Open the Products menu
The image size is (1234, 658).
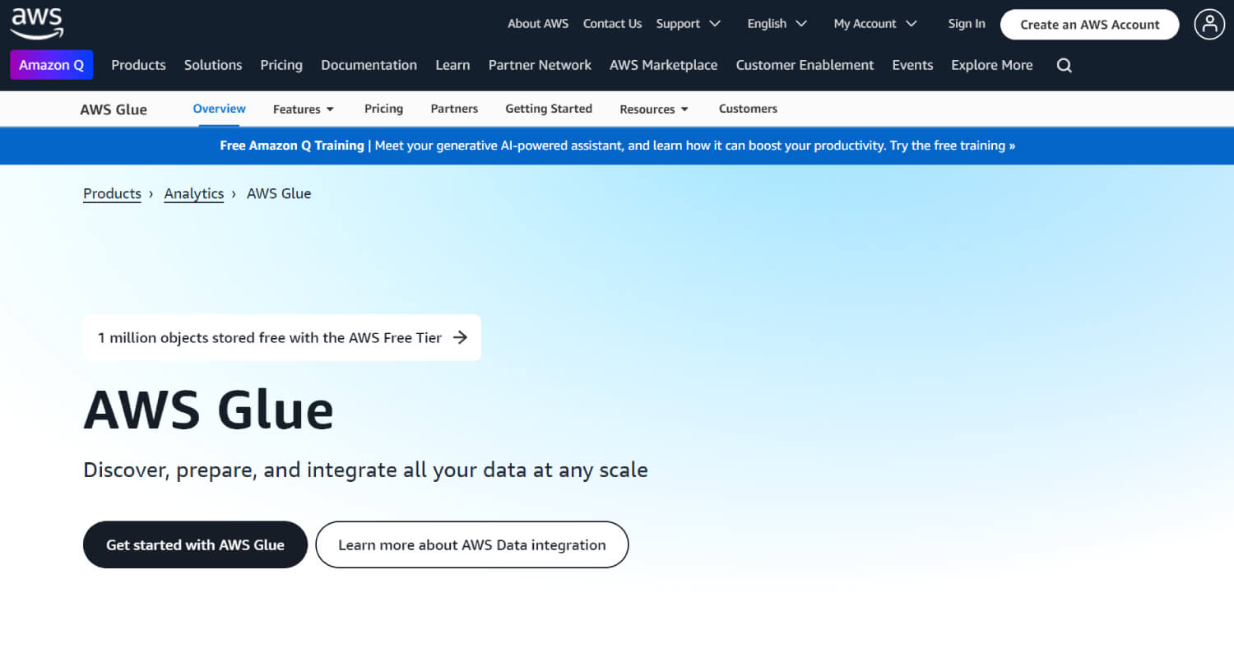click(138, 65)
